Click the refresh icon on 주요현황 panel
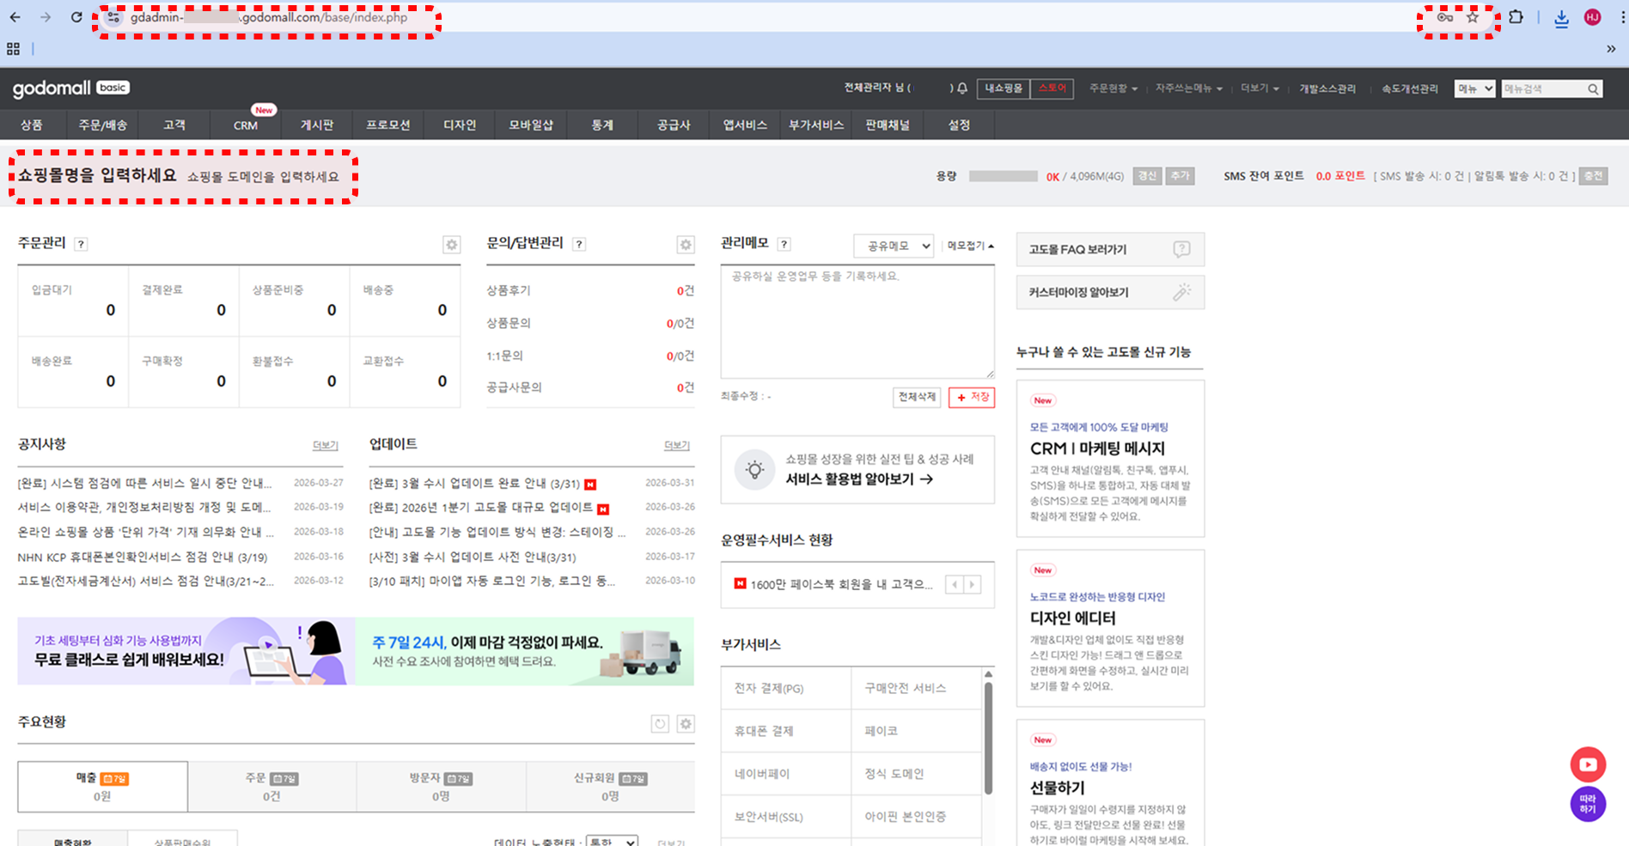The image size is (1629, 846). (x=659, y=724)
